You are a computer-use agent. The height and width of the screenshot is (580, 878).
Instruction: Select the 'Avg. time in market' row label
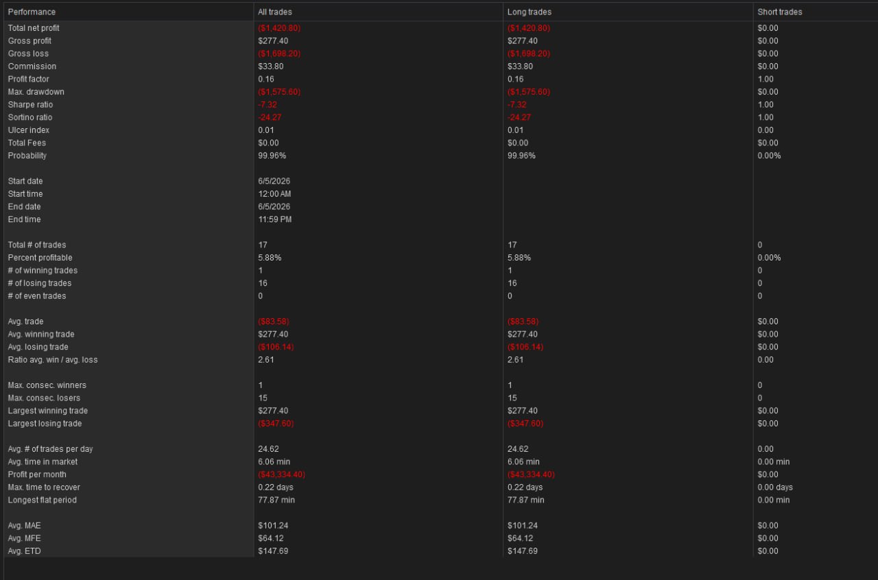(43, 462)
